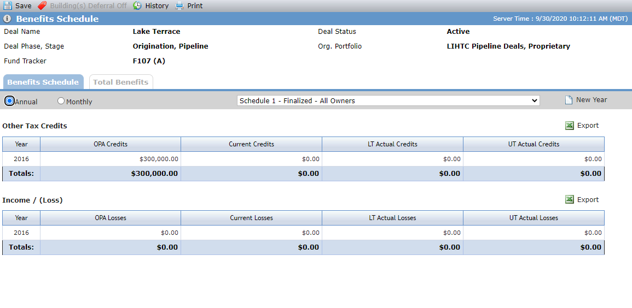Screen dimensions: 632x308
Task: Click the Year header in Other Tax Credits table
Action: [x=21, y=144]
